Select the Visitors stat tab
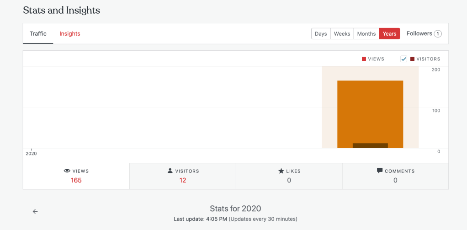The width and height of the screenshot is (467, 230). coord(183,176)
